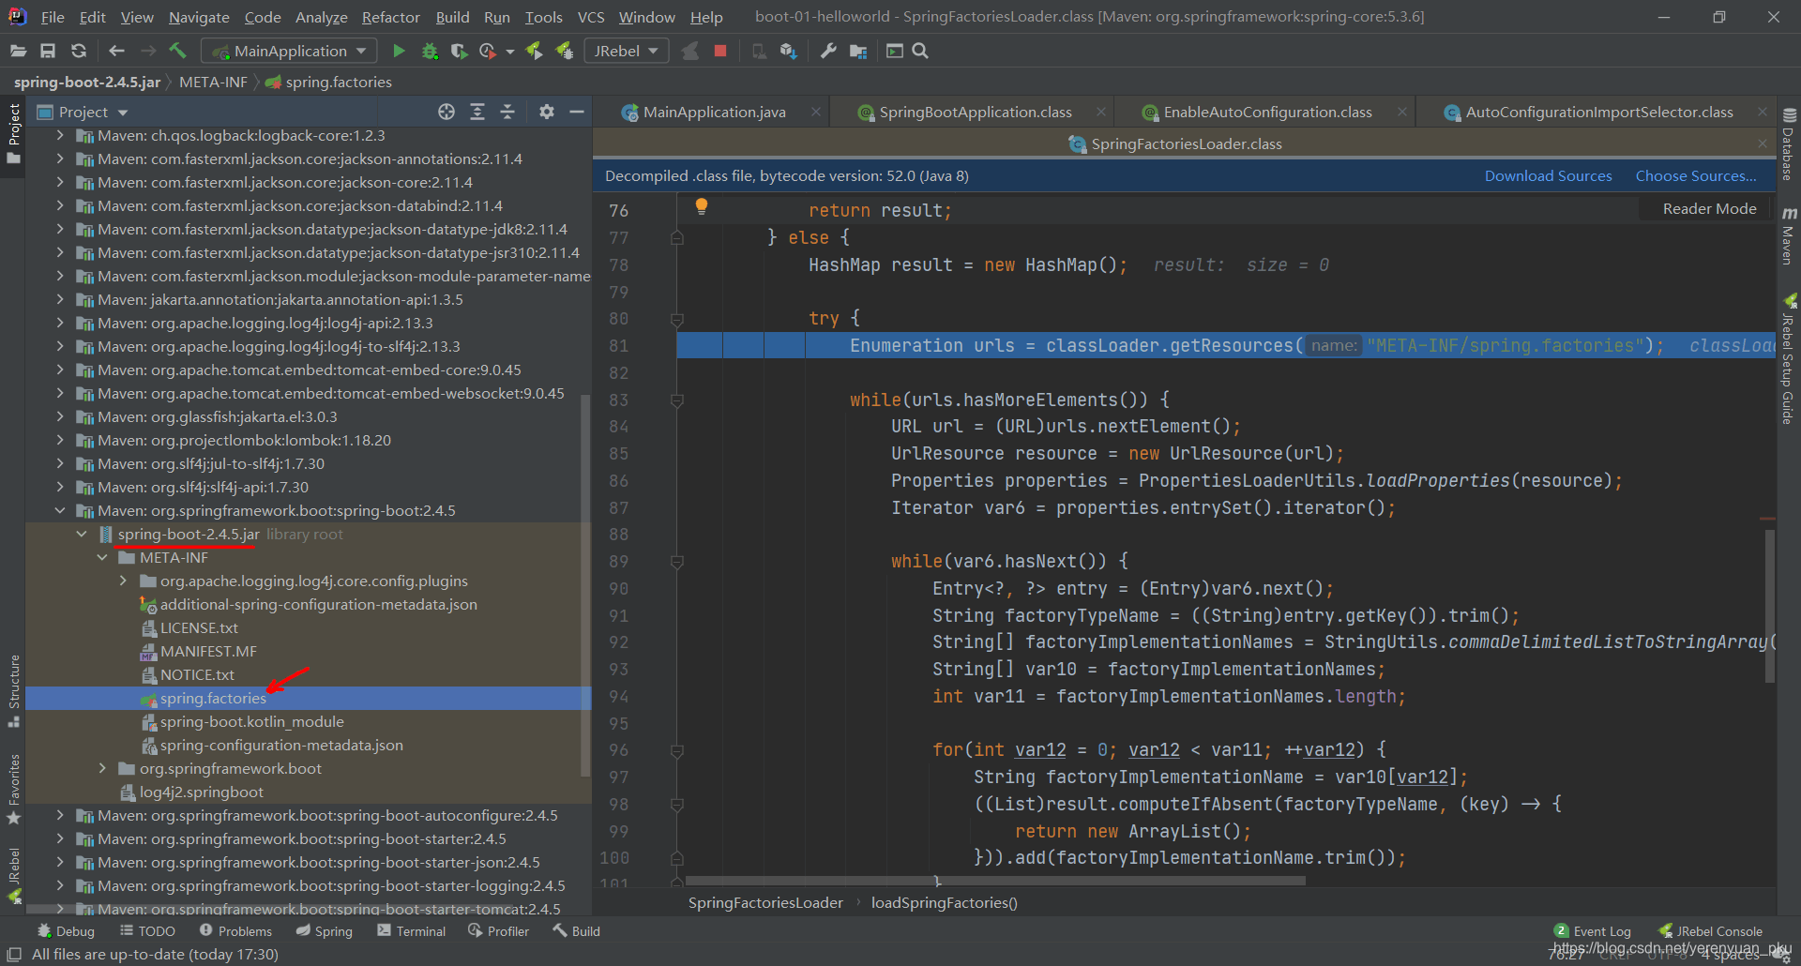
Task: Hide the Project panel with minus icon
Action: pyautogui.click(x=577, y=112)
